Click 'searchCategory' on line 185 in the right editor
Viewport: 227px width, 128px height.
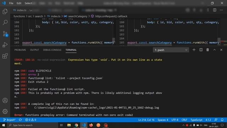pos(160,43)
